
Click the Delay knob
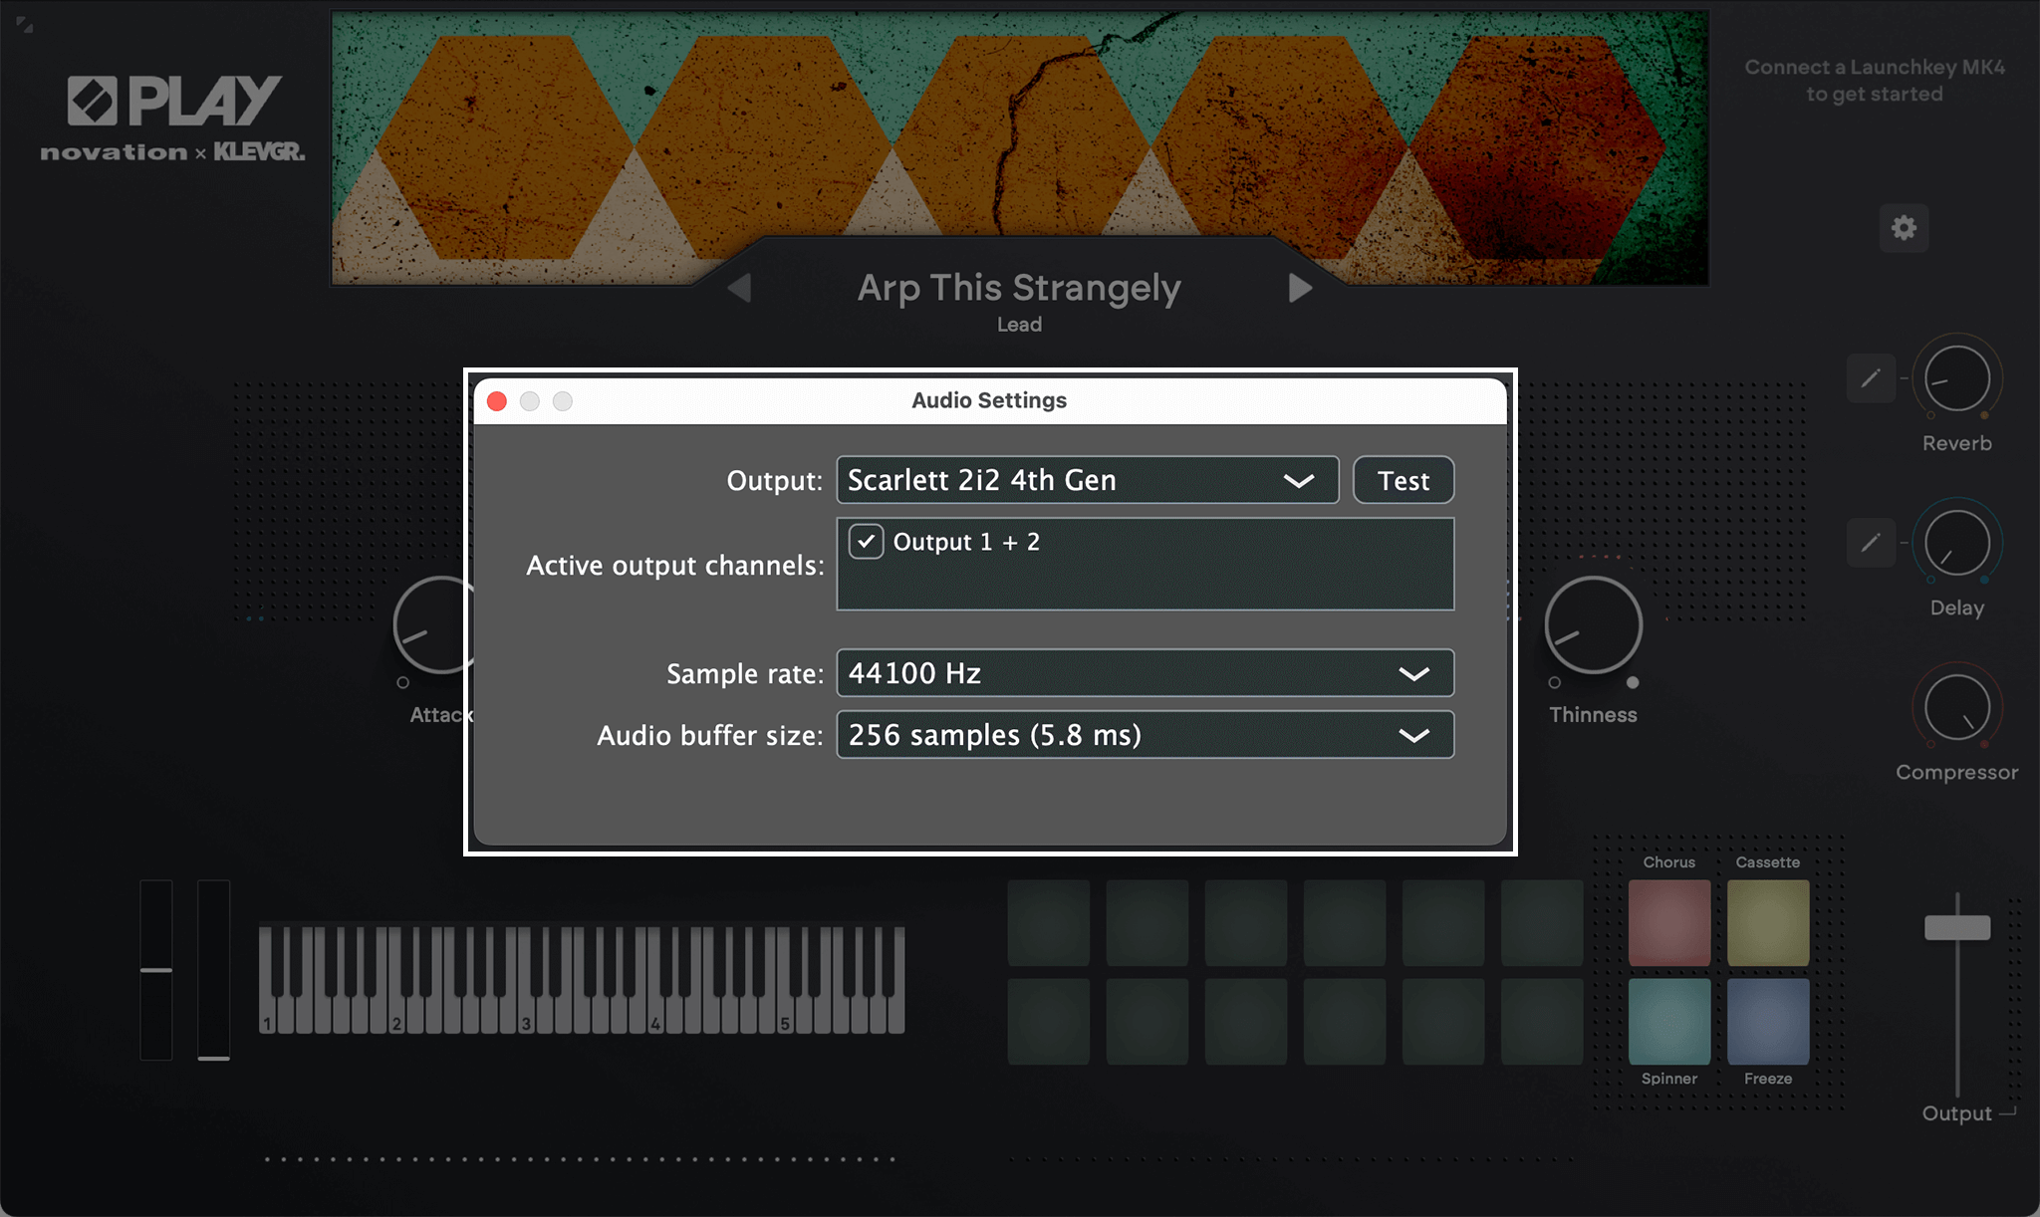coord(1957,543)
